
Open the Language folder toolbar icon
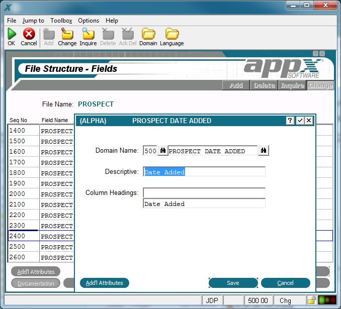tap(172, 34)
